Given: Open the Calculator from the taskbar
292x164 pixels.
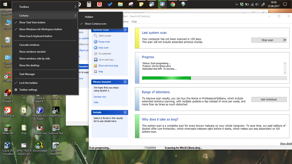Looking at the screenshot, I should 89,4.
